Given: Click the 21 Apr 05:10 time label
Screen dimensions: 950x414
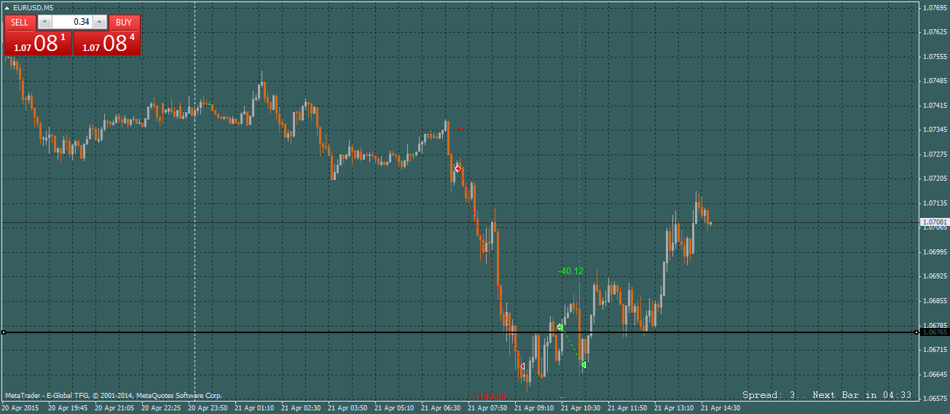Looking at the screenshot, I should pos(394,408).
